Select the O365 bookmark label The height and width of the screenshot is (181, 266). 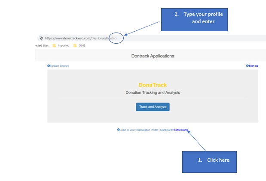[x=82, y=46]
